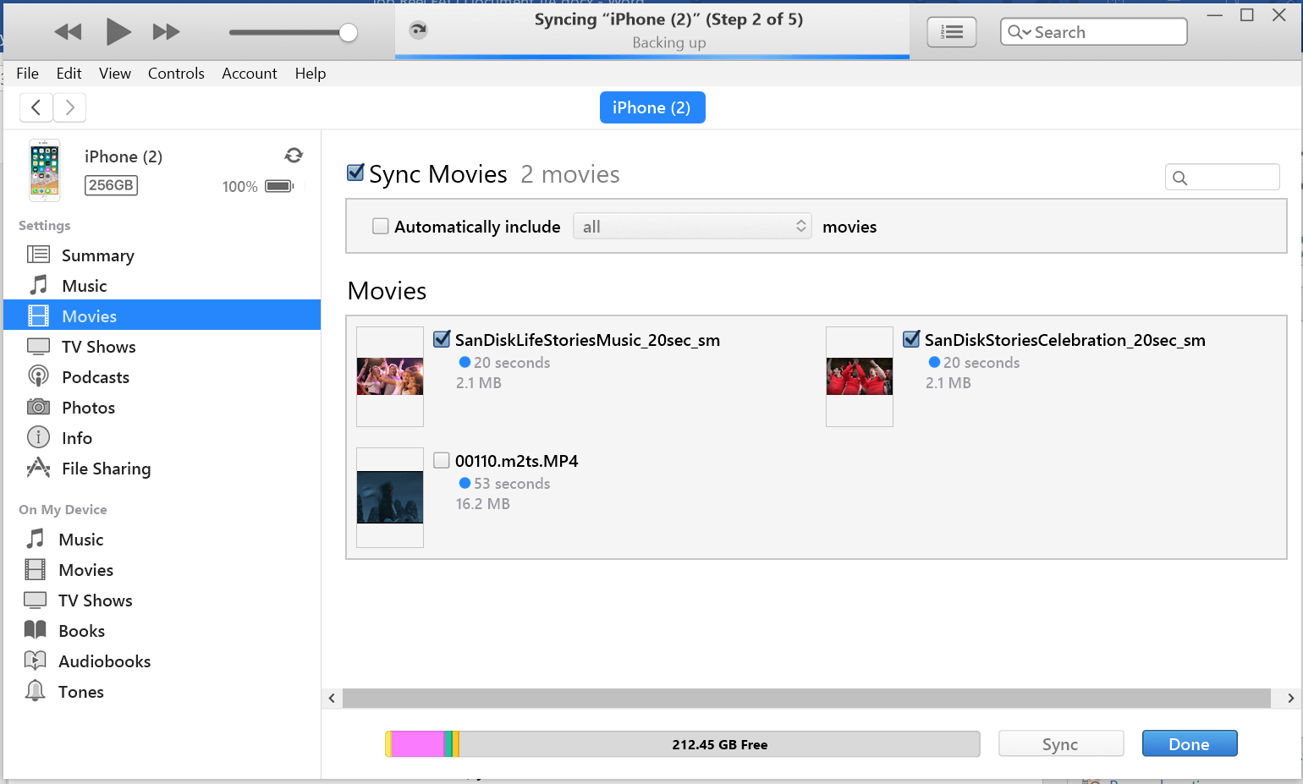1303x784 pixels.
Task: Click the battery icon
Action: tap(279, 186)
